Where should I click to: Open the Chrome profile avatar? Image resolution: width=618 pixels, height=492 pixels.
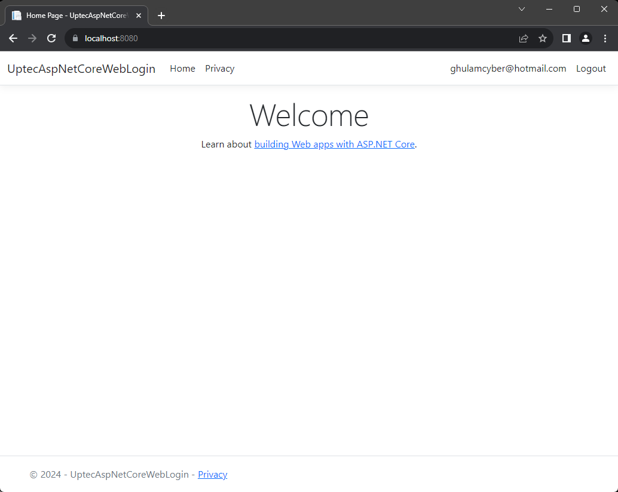click(586, 38)
